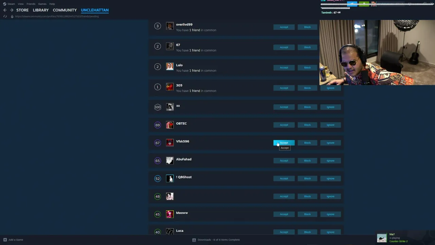Open AbuFahad's avatar picture
435x245 pixels.
click(x=170, y=161)
